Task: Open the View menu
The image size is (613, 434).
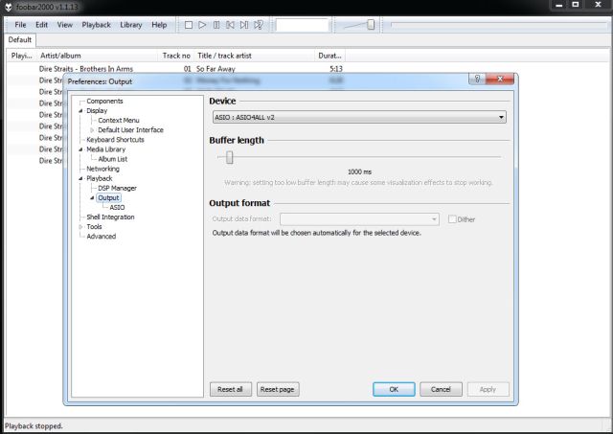Action: (x=65, y=25)
